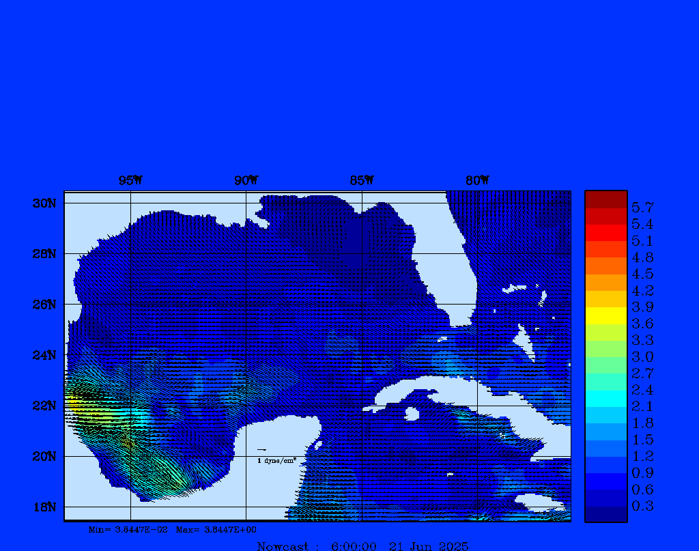The image size is (699, 551).
Task: Click the 95W longitude label
Action: click(x=130, y=180)
